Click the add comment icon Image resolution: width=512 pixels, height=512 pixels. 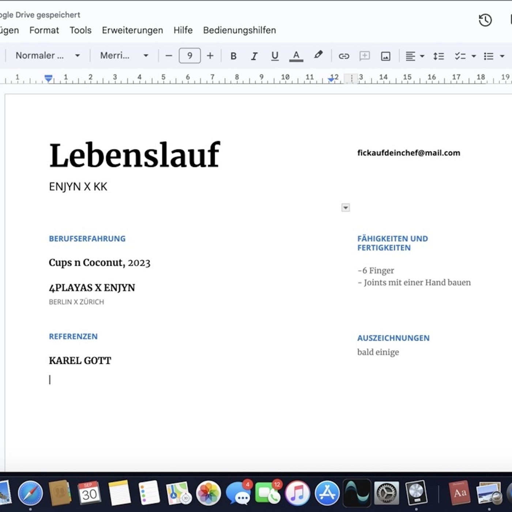365,56
